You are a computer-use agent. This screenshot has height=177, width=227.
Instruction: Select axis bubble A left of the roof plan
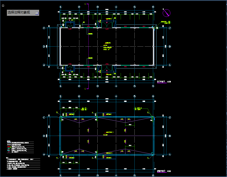(x=44, y=154)
